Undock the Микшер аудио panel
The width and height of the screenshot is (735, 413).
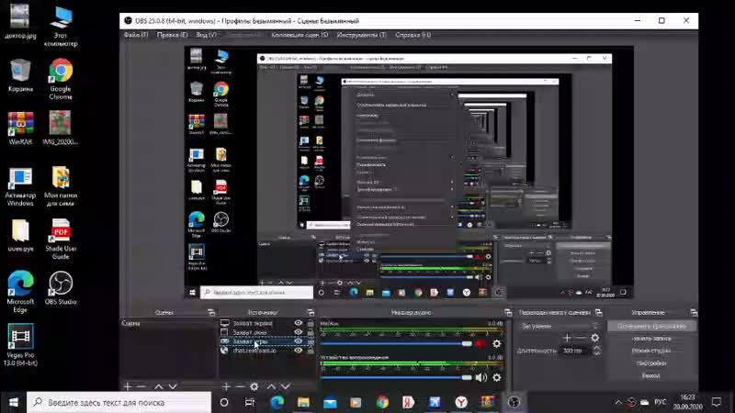point(508,312)
